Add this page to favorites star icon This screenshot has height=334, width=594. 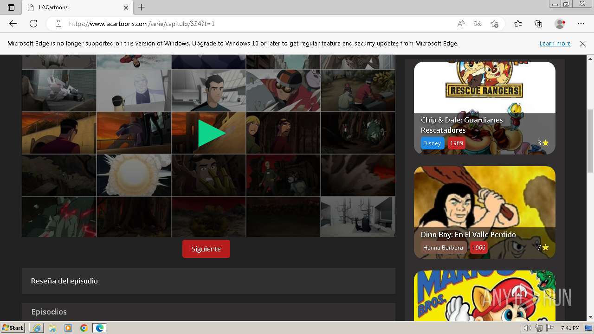pyautogui.click(x=494, y=24)
